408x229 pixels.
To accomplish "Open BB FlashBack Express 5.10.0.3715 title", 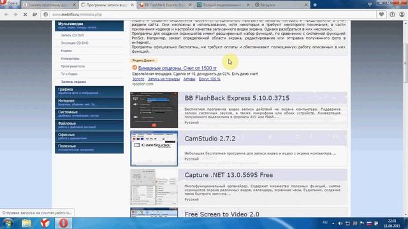I will (x=237, y=98).
